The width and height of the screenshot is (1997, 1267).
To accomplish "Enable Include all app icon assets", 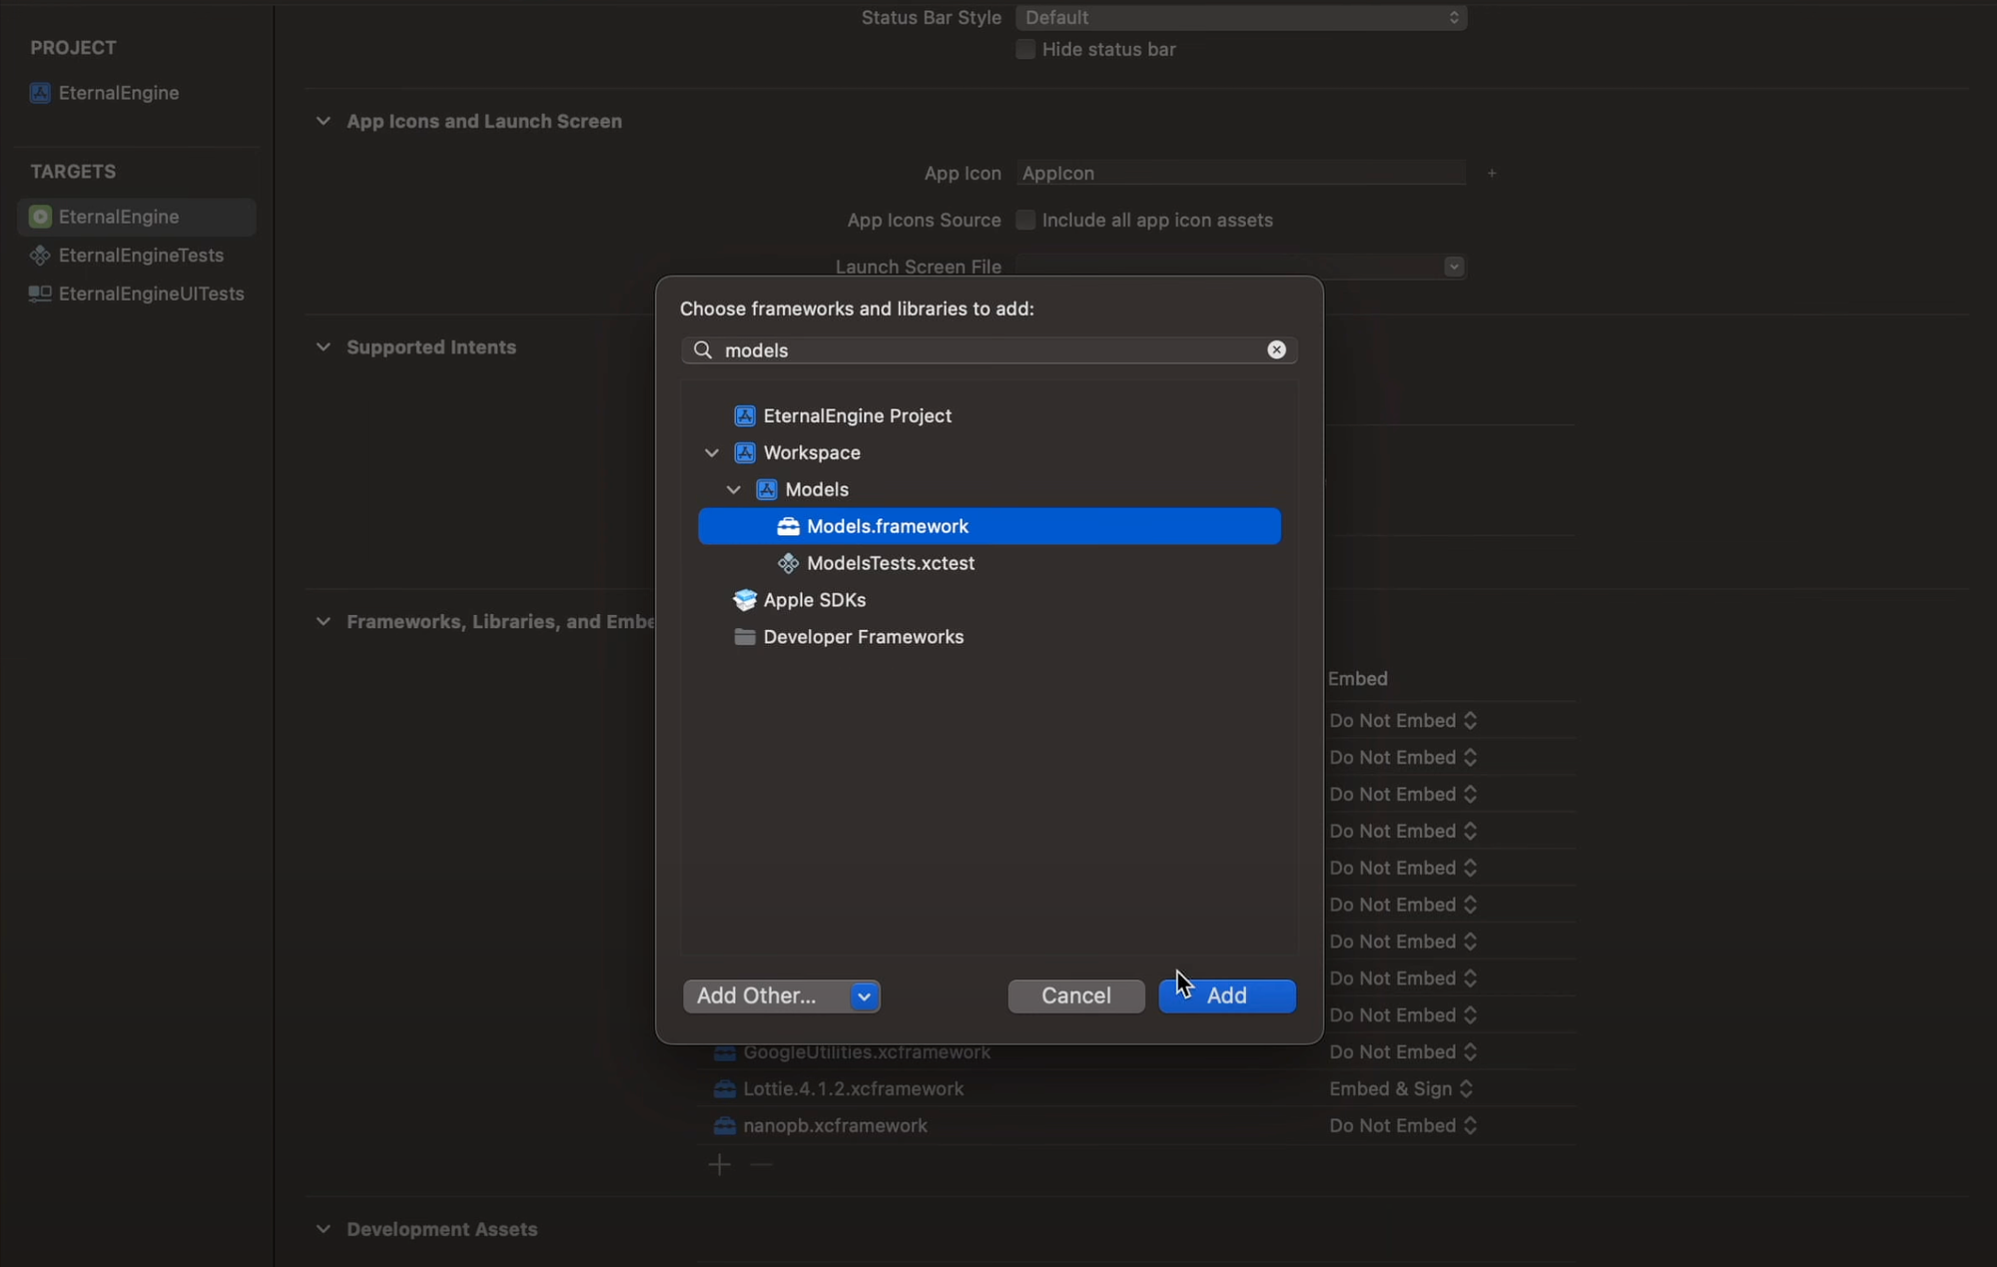I will pyautogui.click(x=1025, y=220).
